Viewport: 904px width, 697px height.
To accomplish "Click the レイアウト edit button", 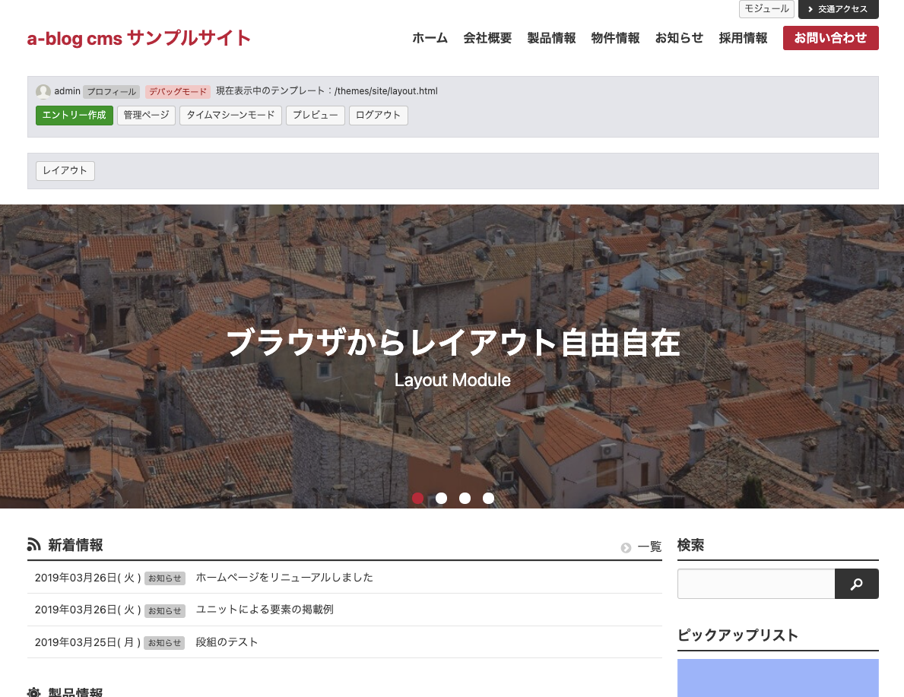I will pyautogui.click(x=65, y=171).
